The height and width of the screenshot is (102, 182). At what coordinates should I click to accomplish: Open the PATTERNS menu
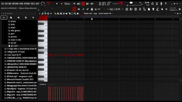(x=15, y=4)
